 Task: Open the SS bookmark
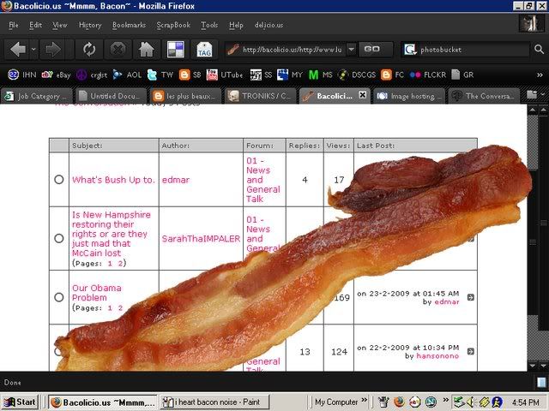(261, 74)
